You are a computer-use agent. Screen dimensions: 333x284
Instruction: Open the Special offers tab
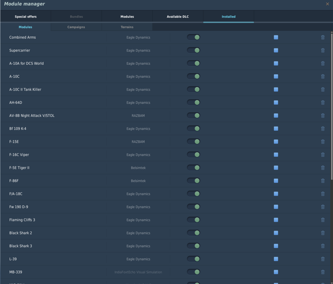point(26,17)
